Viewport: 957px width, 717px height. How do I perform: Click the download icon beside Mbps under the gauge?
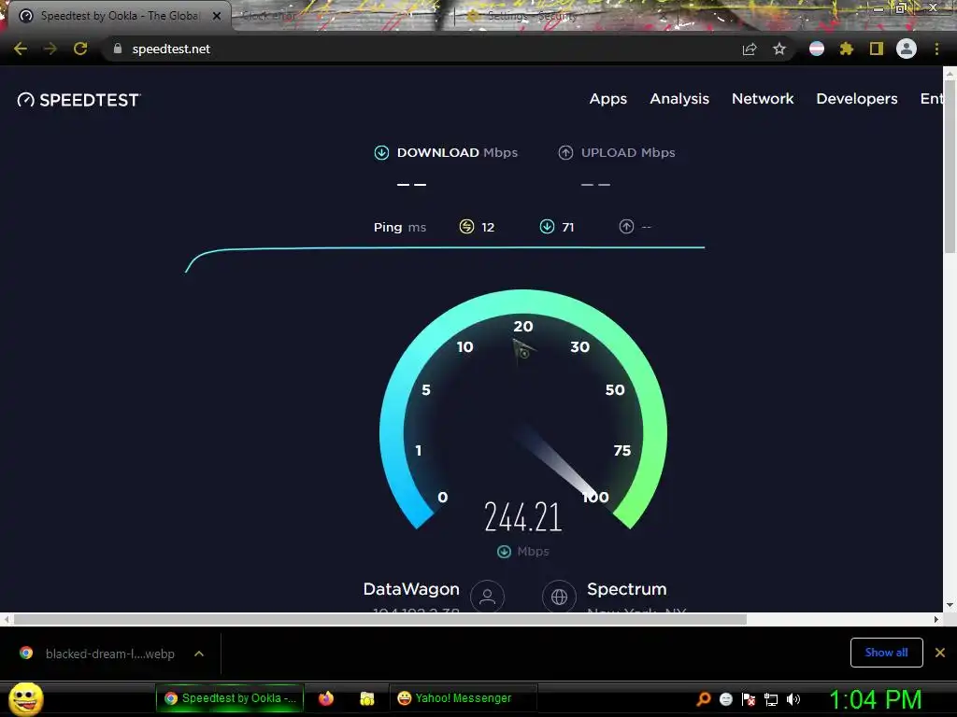(x=504, y=552)
